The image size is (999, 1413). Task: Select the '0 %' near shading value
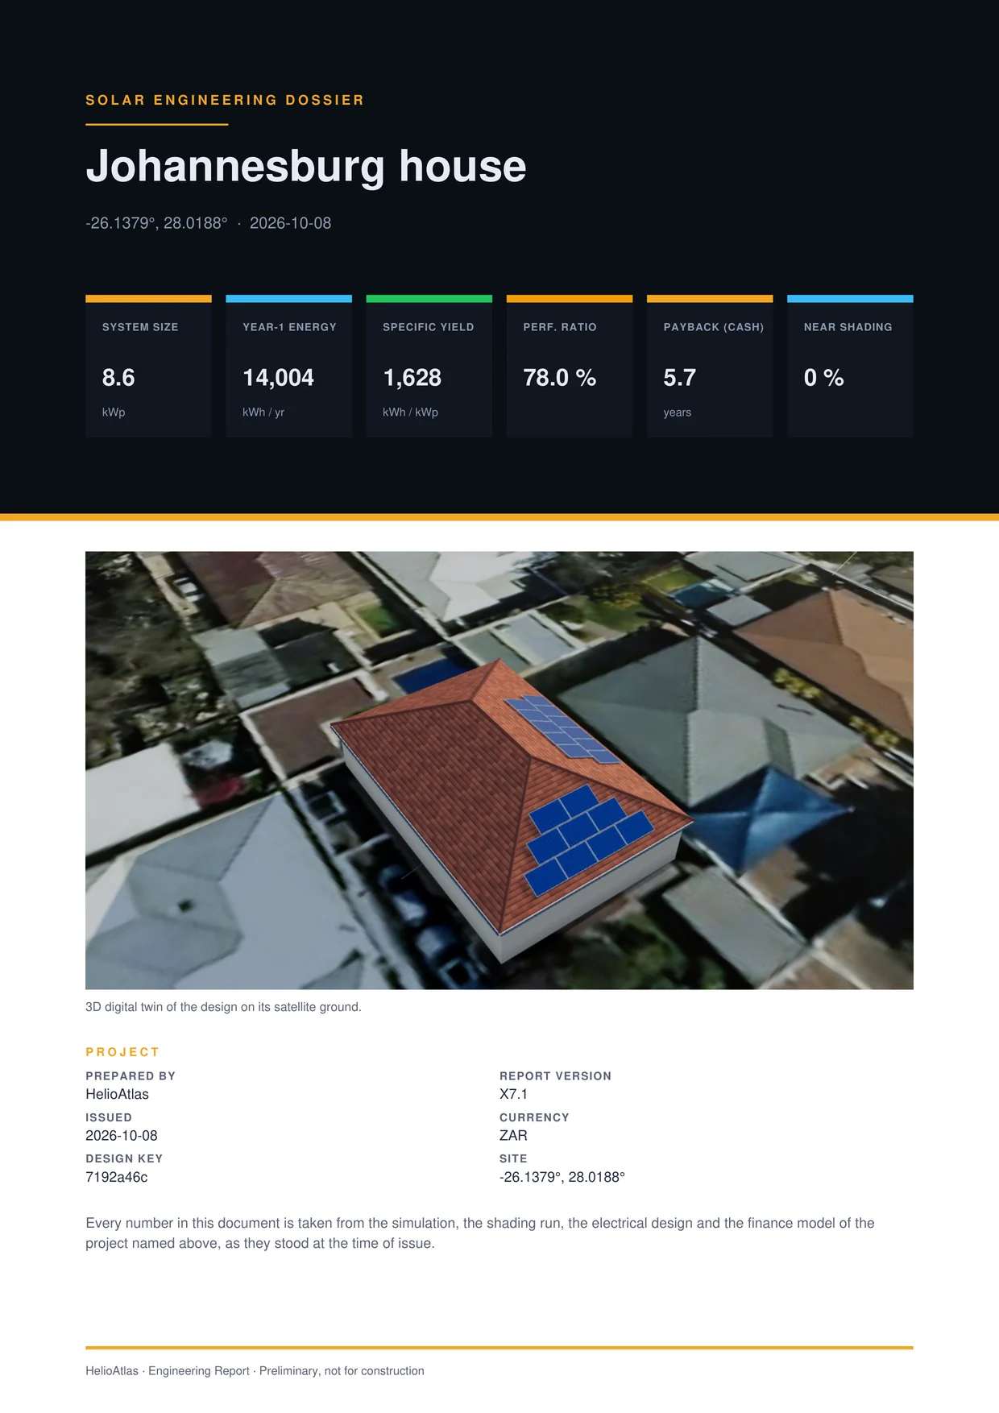point(824,377)
